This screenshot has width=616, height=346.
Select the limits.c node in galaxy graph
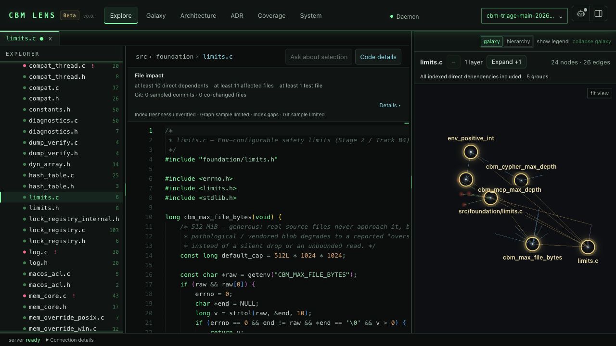pos(588,247)
